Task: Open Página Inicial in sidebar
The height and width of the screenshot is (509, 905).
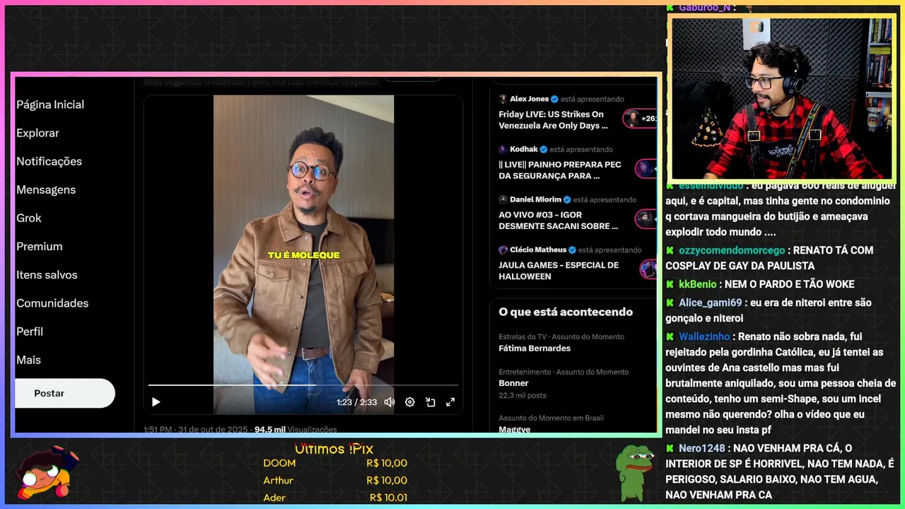Action: [x=50, y=105]
